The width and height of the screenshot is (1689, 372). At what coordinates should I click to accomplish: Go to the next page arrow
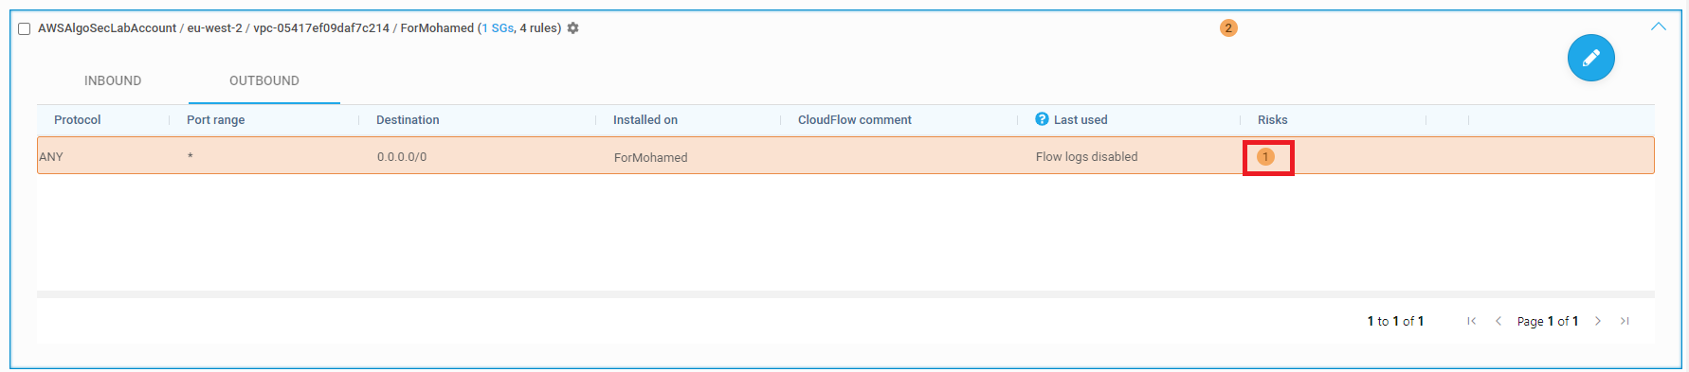(1598, 321)
